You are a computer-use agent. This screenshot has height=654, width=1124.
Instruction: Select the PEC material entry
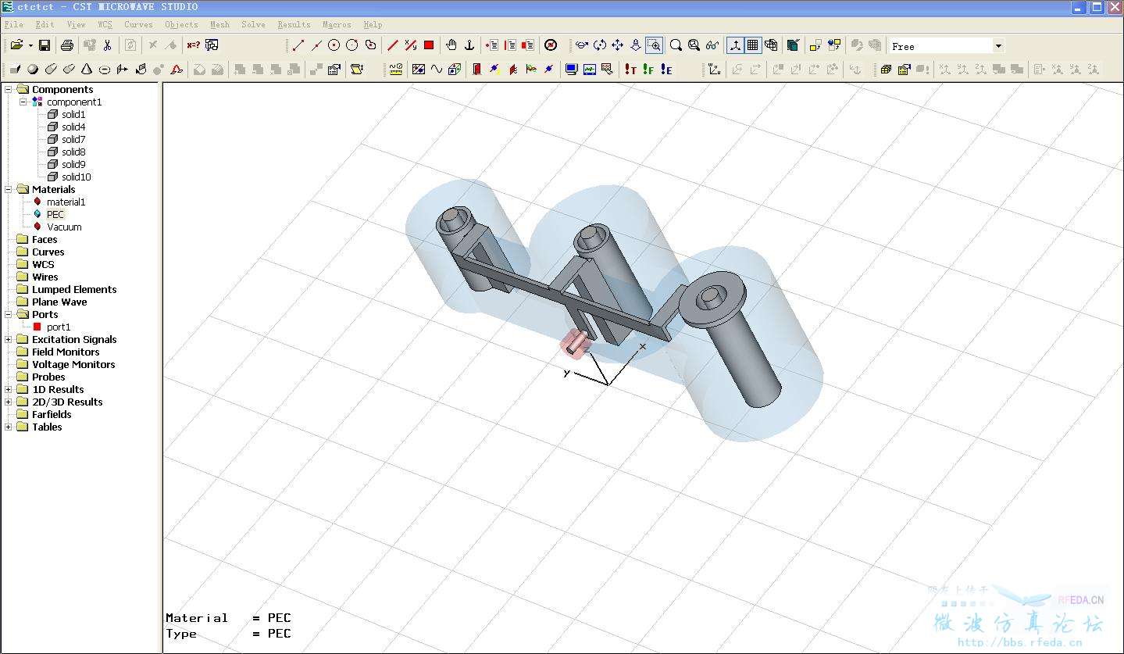click(55, 214)
